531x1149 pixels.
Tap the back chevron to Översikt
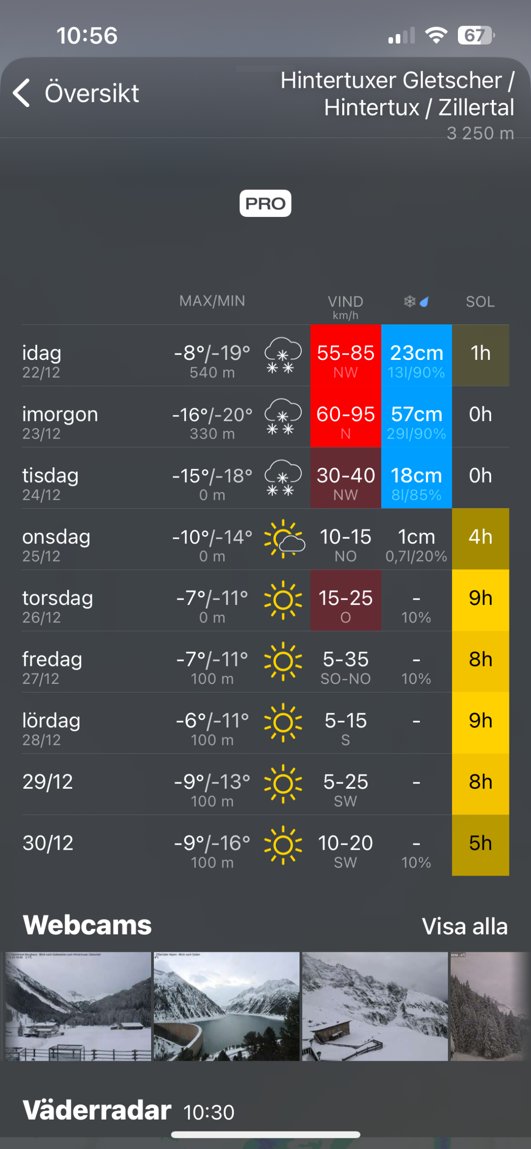click(x=22, y=93)
